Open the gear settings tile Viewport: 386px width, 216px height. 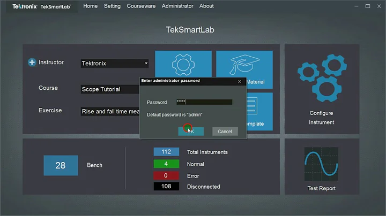pyautogui.click(x=183, y=64)
